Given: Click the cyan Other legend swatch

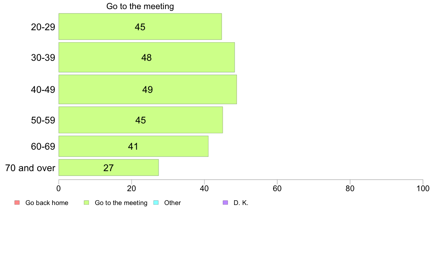Looking at the screenshot, I should click(x=156, y=202).
